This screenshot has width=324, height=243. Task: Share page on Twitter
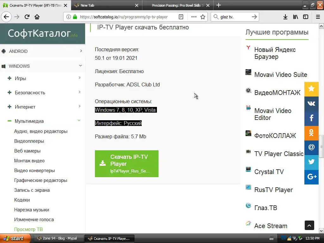tap(311, 162)
